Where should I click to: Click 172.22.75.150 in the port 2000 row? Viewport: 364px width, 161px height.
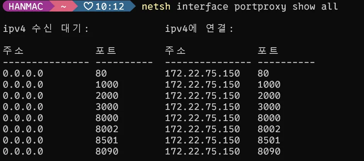202,96
